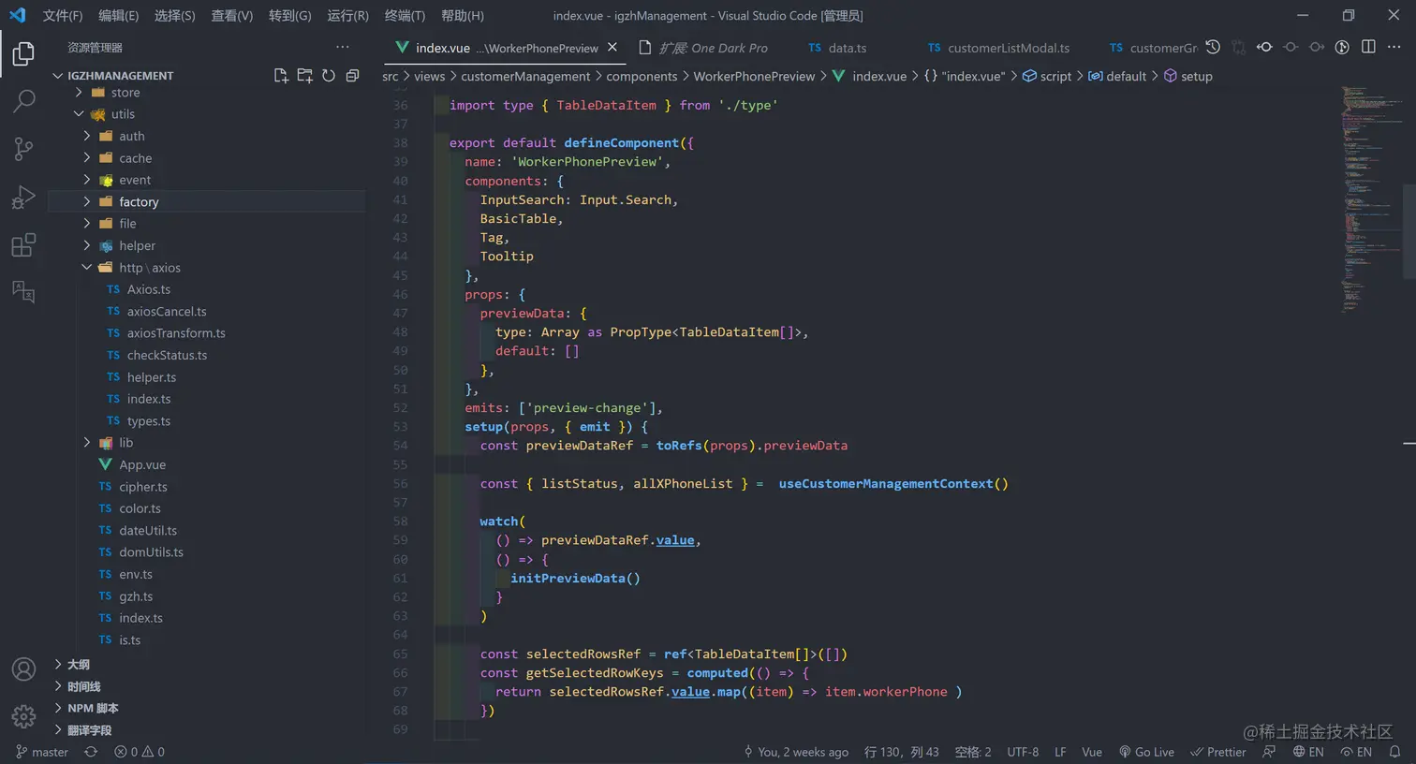This screenshot has height=764, width=1416.
Task: Select WorkerPhonePreview in the breadcrumb
Action: [x=754, y=77]
